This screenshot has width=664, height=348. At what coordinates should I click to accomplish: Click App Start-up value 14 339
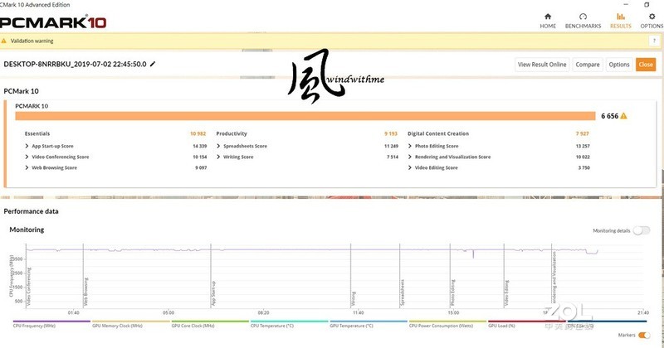[x=200, y=146]
